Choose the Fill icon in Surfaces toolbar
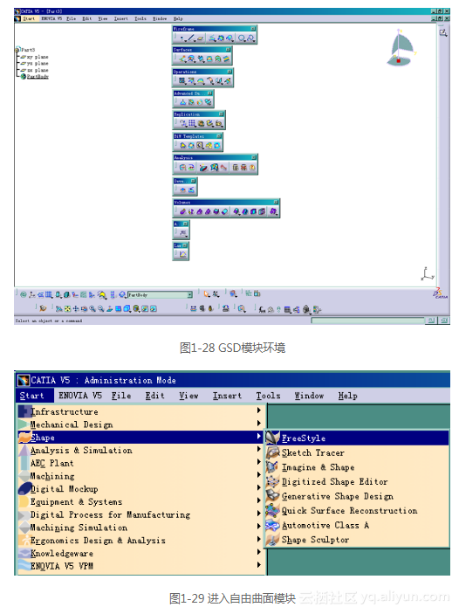 point(209,59)
